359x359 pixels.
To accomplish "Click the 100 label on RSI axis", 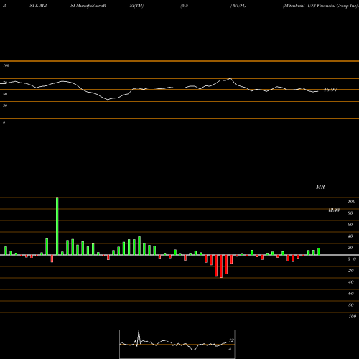I will pos(6,65).
